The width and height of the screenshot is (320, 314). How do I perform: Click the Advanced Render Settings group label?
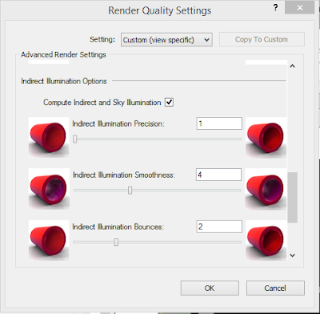pyautogui.click(x=63, y=54)
